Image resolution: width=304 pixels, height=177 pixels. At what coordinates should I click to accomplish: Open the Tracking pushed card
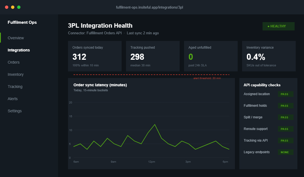pos(153,56)
